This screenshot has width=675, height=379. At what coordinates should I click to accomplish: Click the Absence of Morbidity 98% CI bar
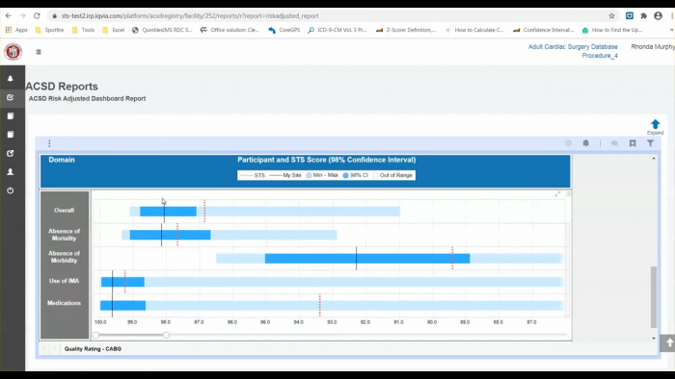click(x=367, y=259)
